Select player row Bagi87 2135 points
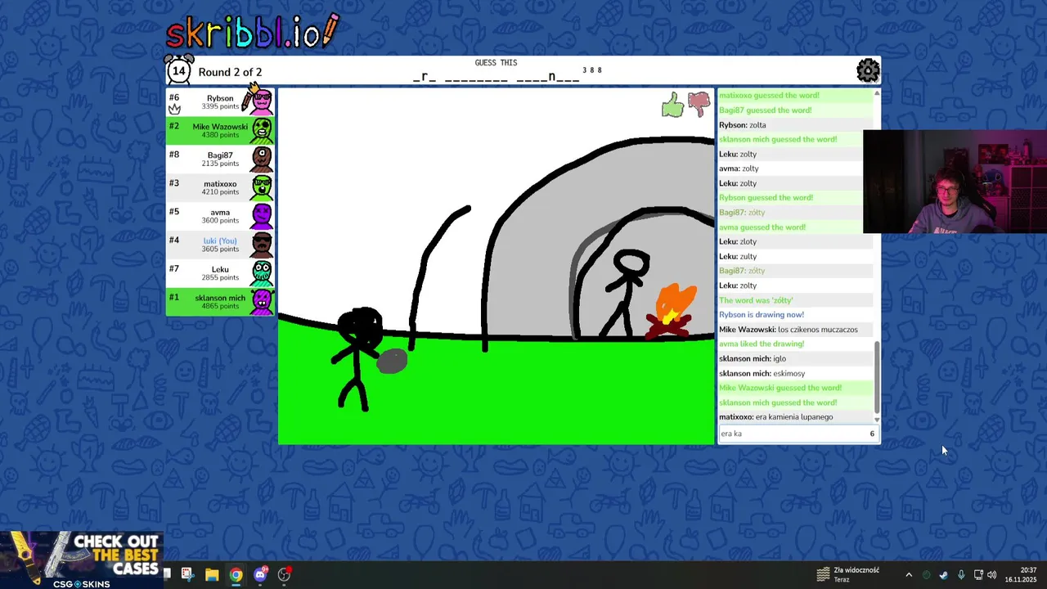Image resolution: width=1047 pixels, height=589 pixels. pyautogui.click(x=220, y=159)
